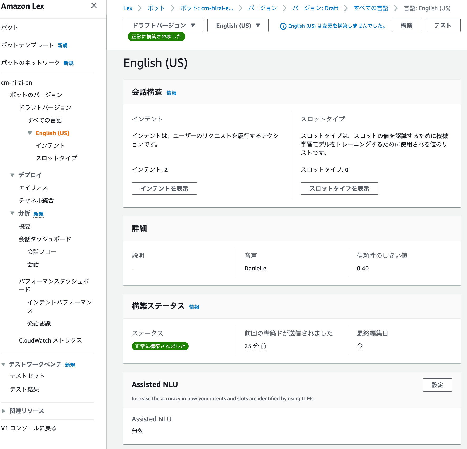Viewport: 467px width, 449px height.
Task: Open テスト結果 in the sidebar
Action: tap(25, 389)
